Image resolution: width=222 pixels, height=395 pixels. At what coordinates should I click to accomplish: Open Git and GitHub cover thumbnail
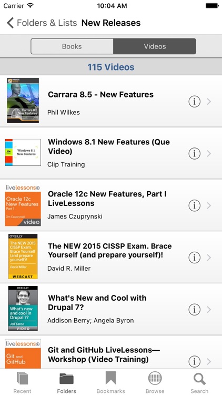tap(23, 354)
